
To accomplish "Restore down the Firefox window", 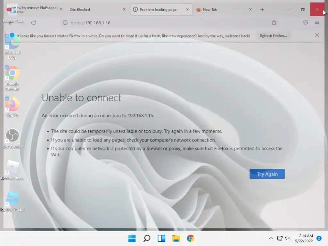I will [303, 9].
